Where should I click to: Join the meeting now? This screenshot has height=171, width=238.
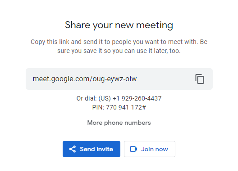(x=150, y=149)
